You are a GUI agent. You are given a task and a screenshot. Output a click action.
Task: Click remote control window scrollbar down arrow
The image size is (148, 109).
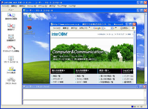click(x=146, y=82)
